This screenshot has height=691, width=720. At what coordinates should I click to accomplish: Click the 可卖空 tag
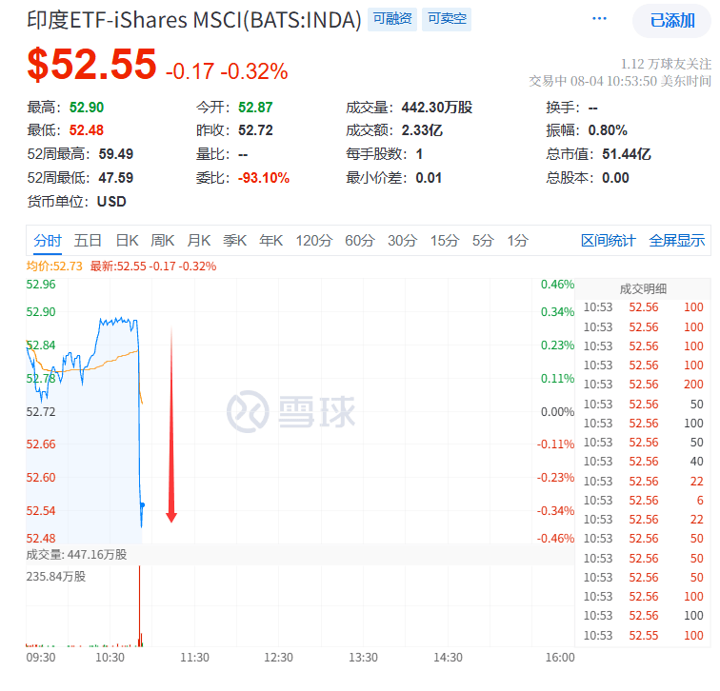[447, 19]
